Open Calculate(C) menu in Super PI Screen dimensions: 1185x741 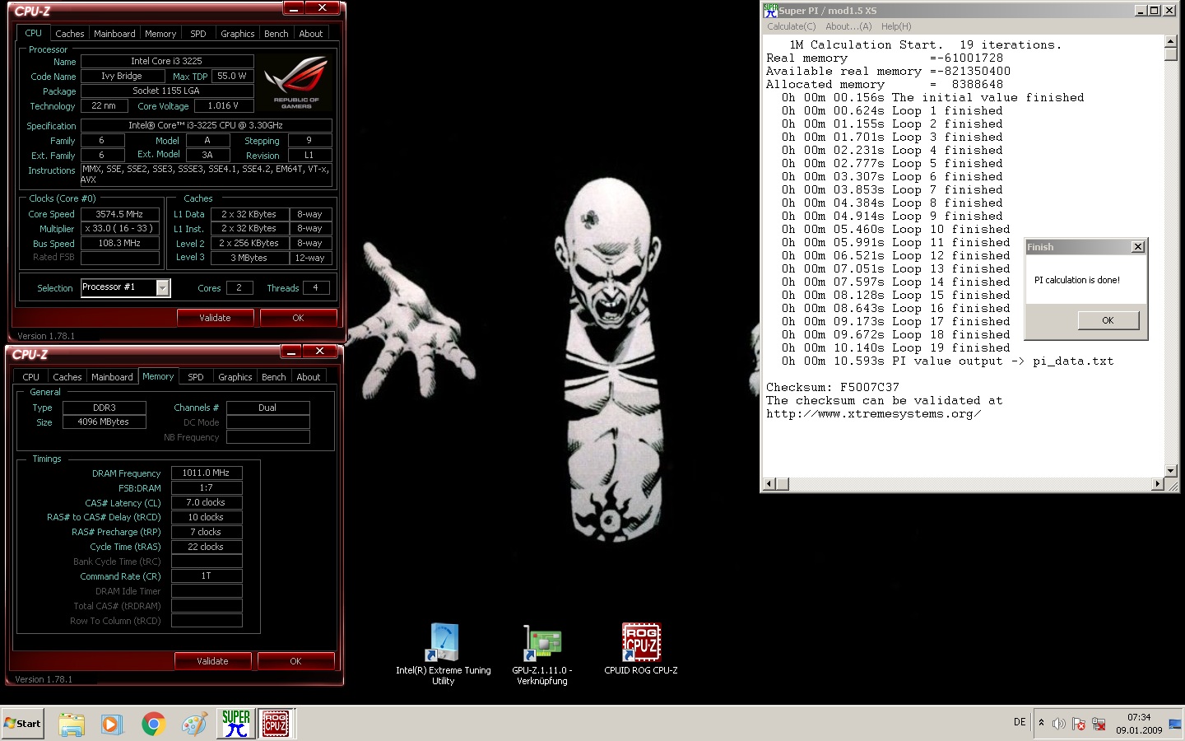792,26
